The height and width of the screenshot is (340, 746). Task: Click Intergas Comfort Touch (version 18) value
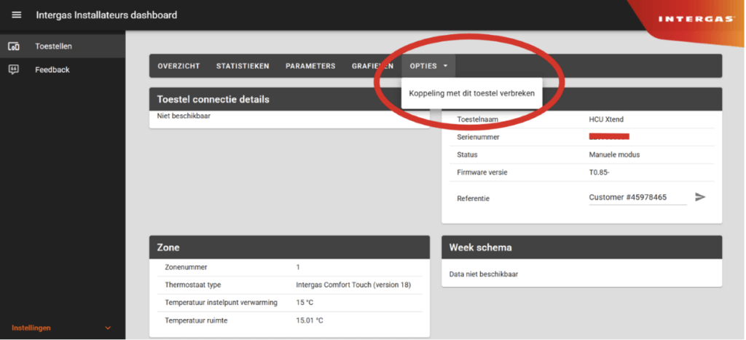[x=353, y=285]
